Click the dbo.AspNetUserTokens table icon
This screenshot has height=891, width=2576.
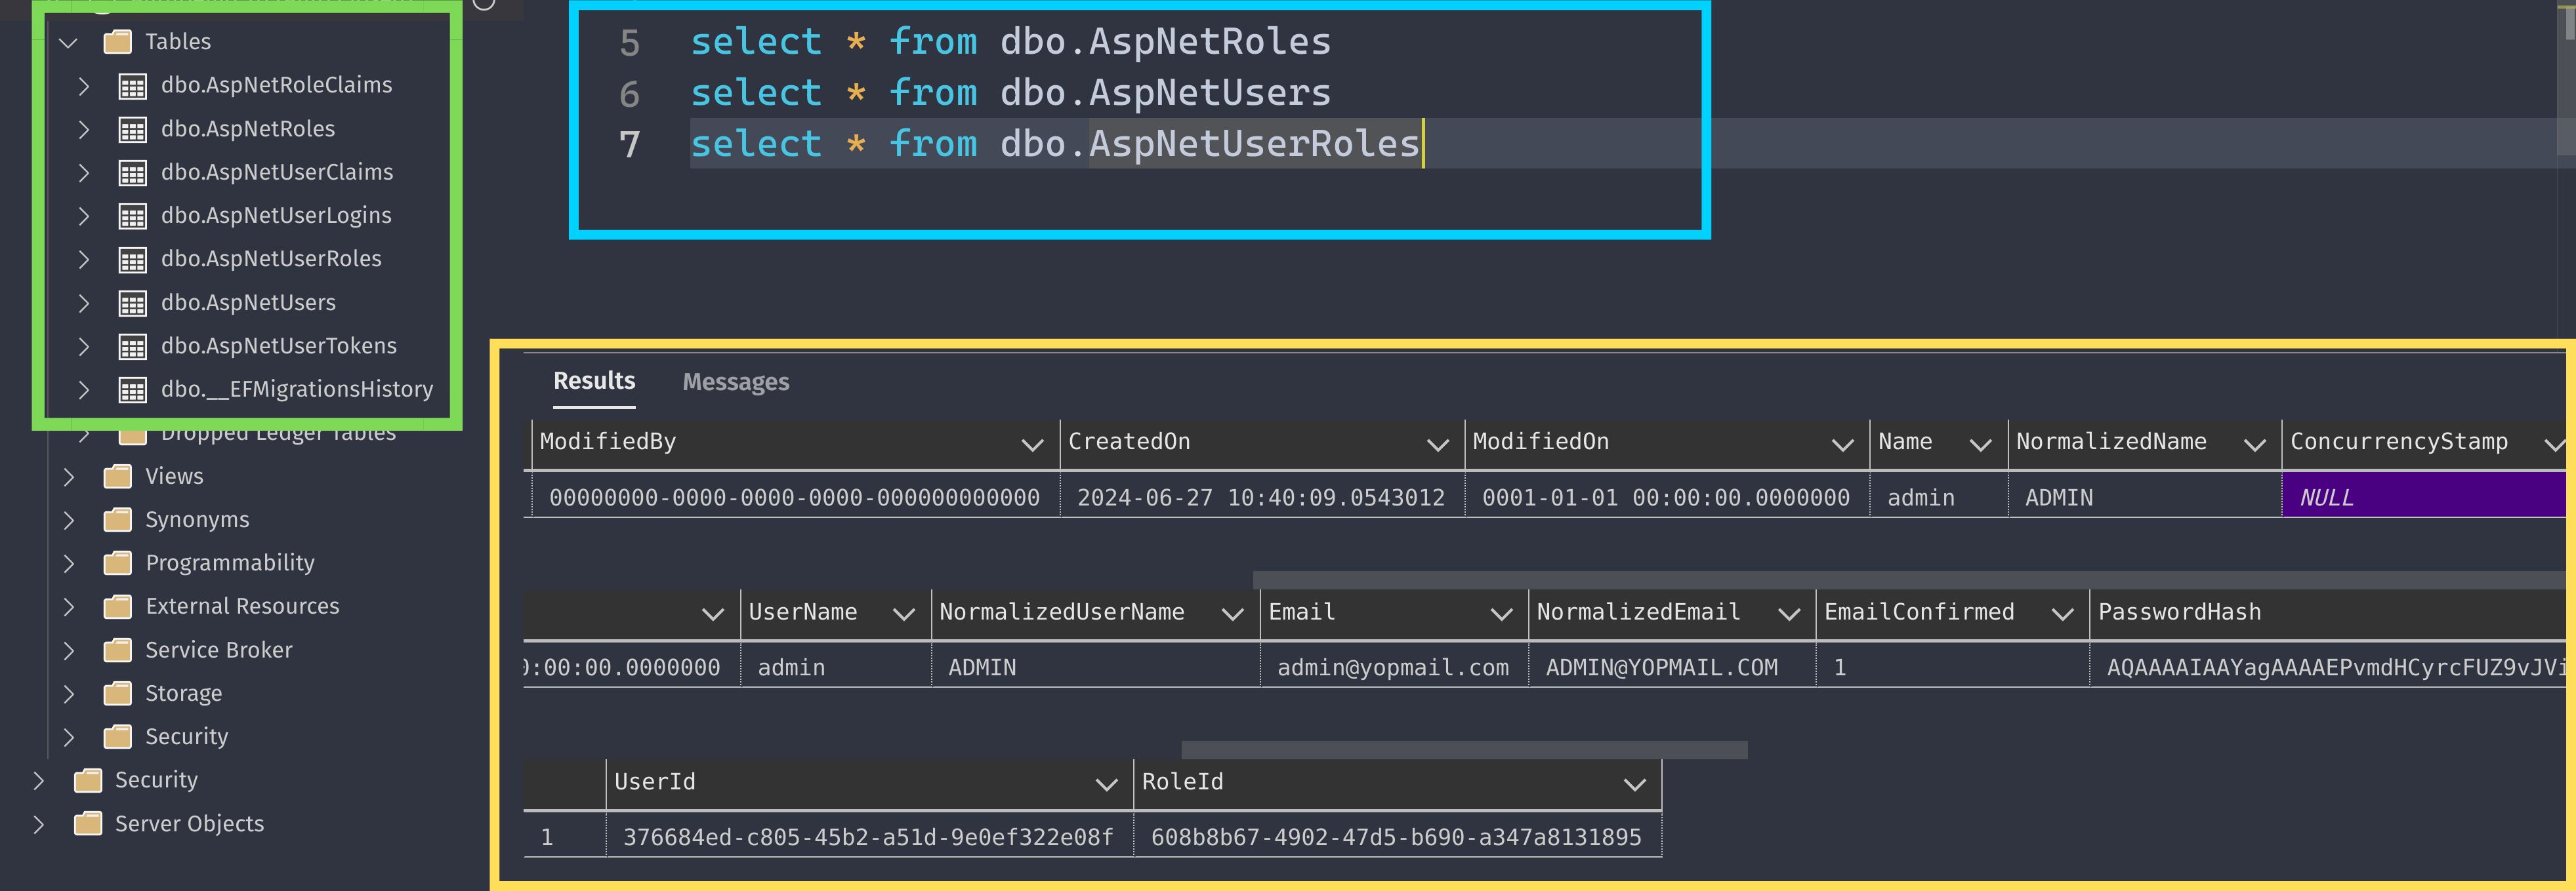(132, 347)
